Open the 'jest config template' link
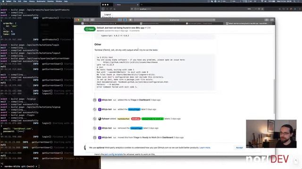The width and height of the screenshot is (302, 169). click(113, 154)
